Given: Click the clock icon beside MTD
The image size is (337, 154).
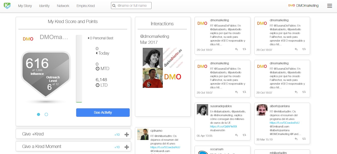Looking at the screenshot, I should [x=98, y=69].
